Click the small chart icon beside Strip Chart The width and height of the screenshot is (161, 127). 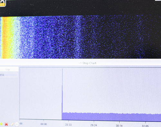pyautogui.click(x=80, y=63)
